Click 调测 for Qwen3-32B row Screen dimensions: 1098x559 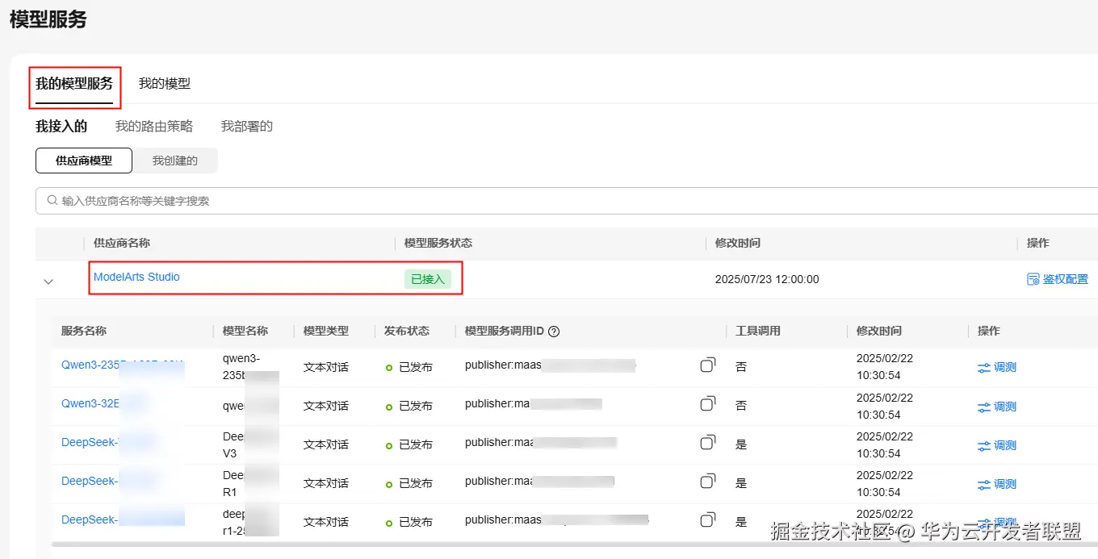click(x=997, y=407)
